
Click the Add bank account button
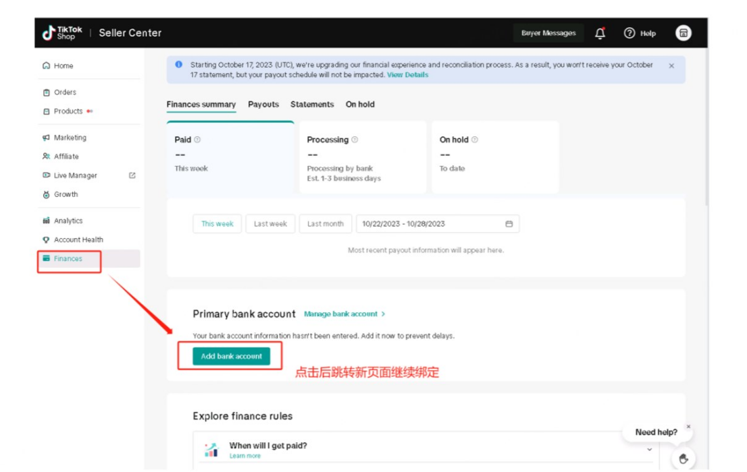coord(231,357)
